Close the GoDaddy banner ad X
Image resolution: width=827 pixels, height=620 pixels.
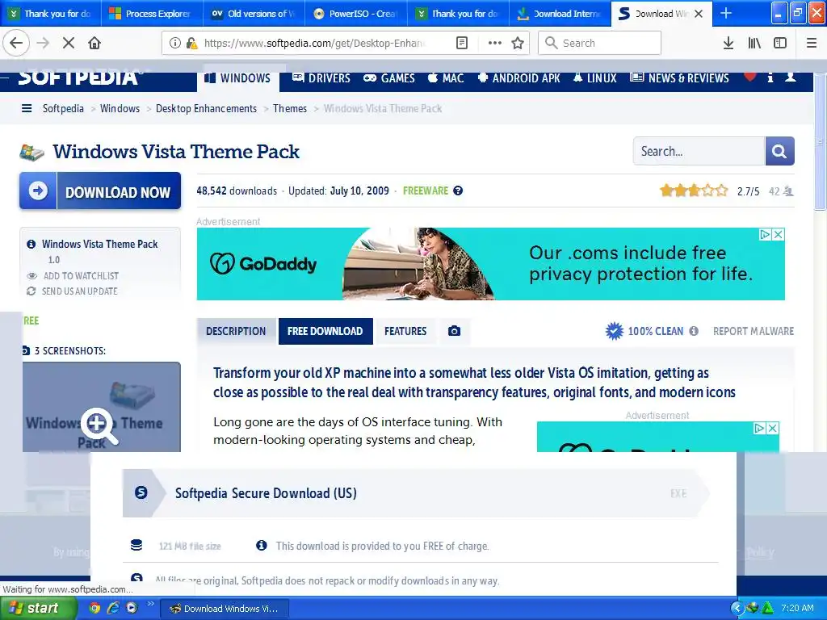pyautogui.click(x=778, y=235)
